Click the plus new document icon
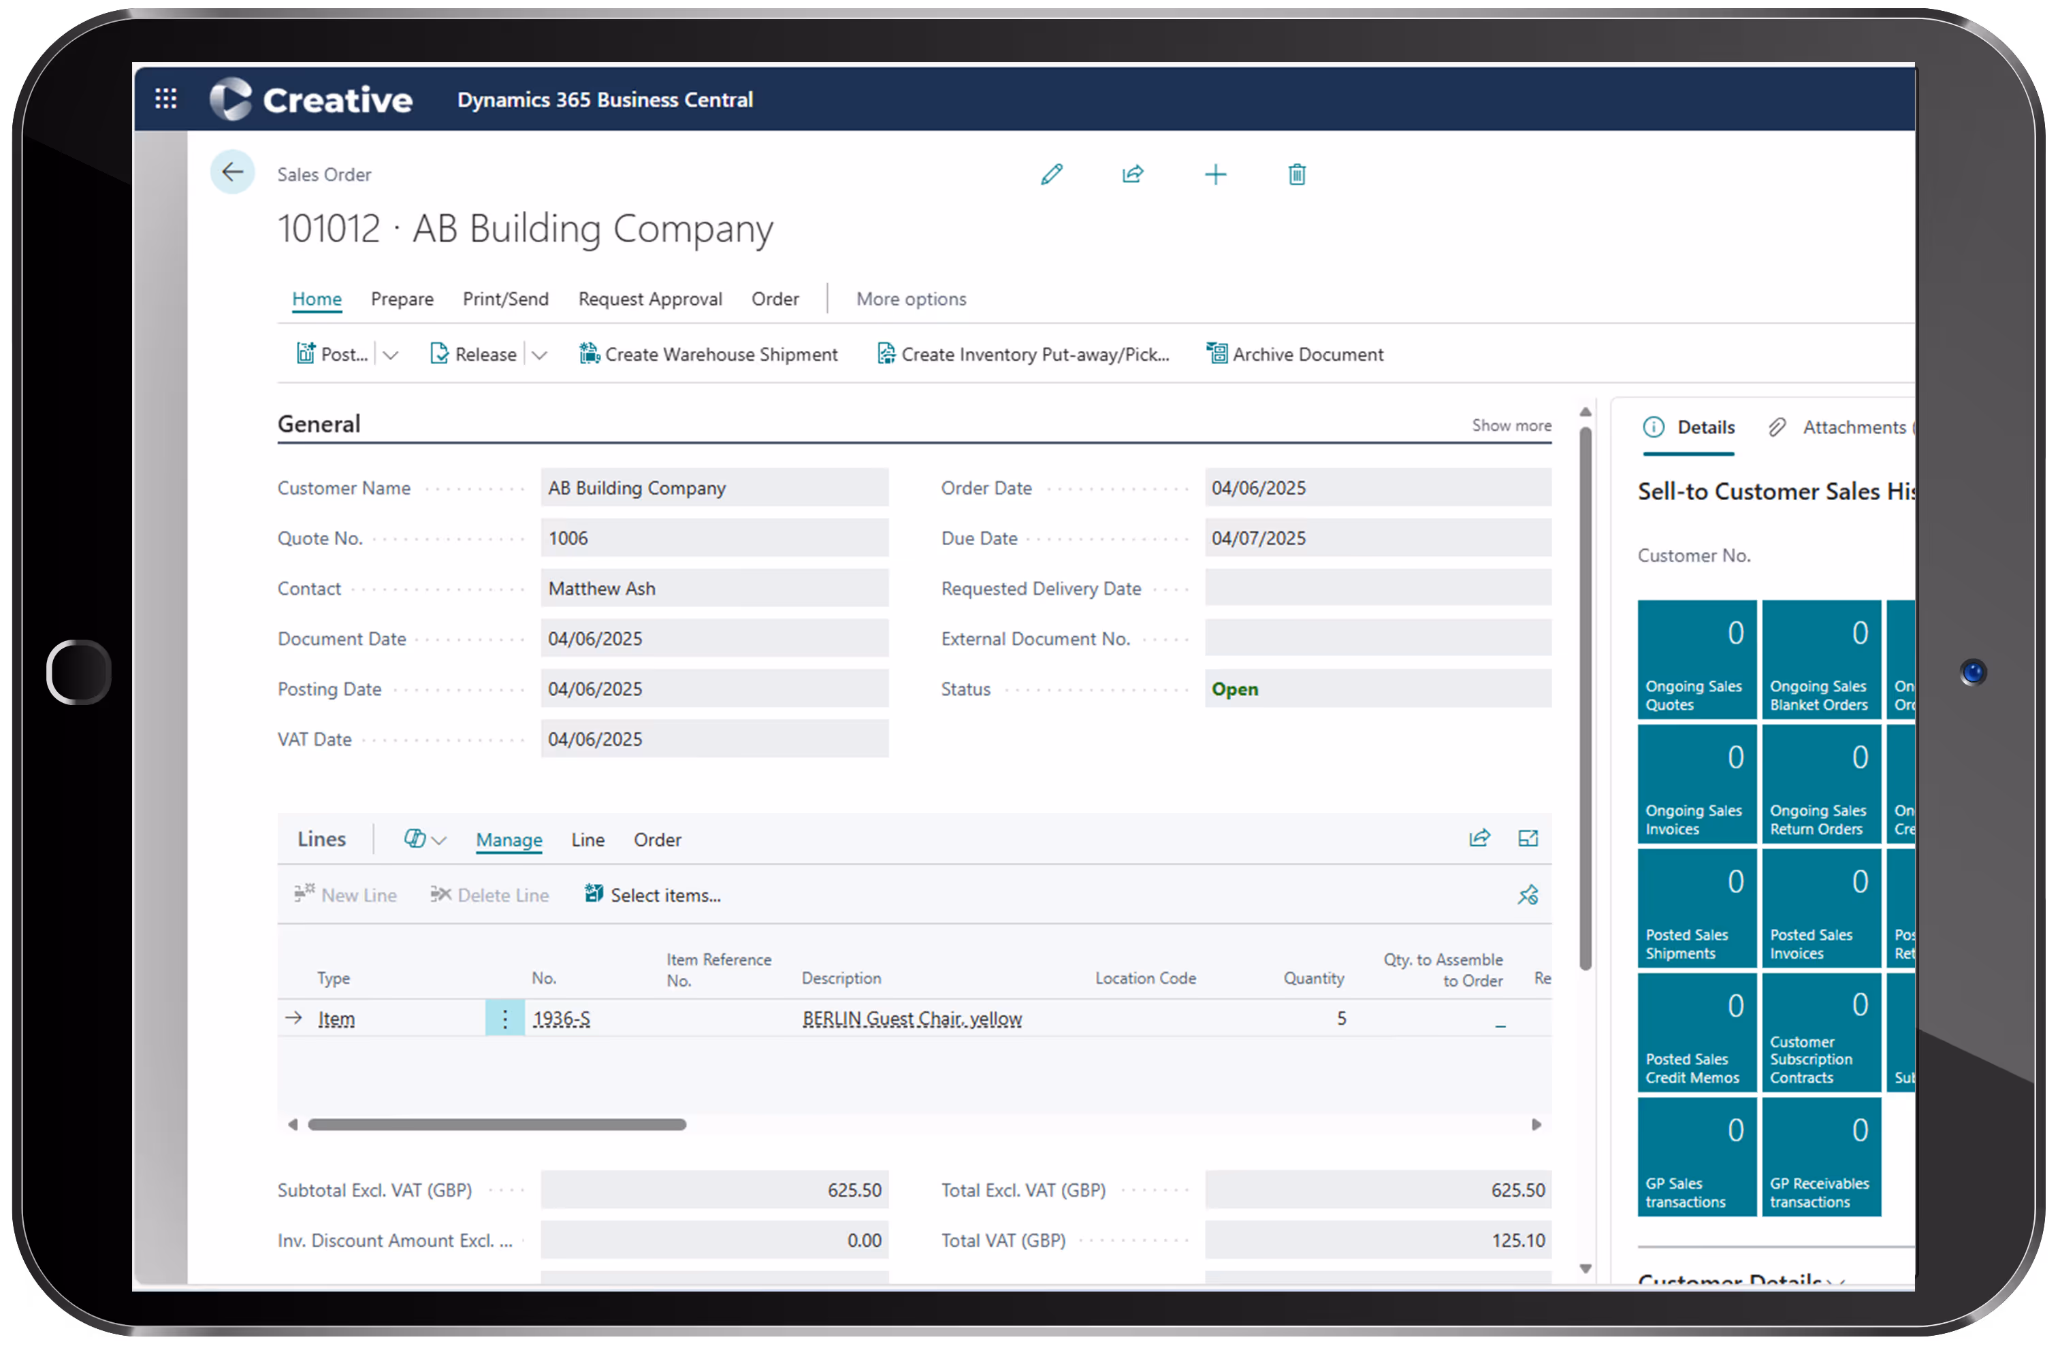 click(1215, 175)
